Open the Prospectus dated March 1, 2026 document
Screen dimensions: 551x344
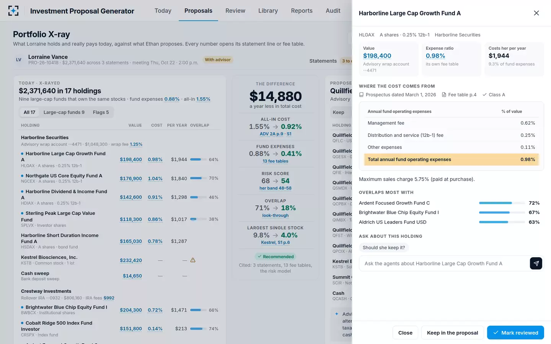click(398, 95)
